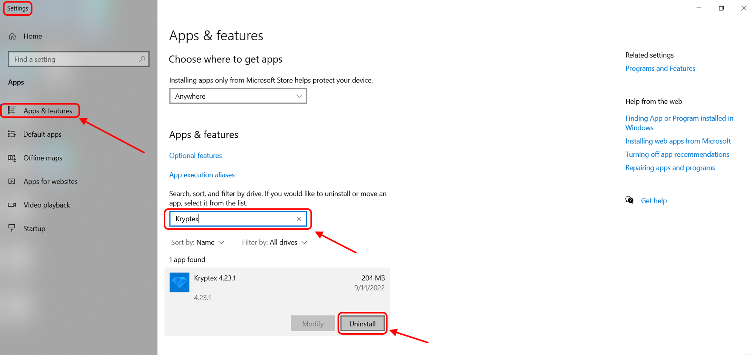Click the Get help chat bubble icon
755x355 pixels.
coord(629,200)
